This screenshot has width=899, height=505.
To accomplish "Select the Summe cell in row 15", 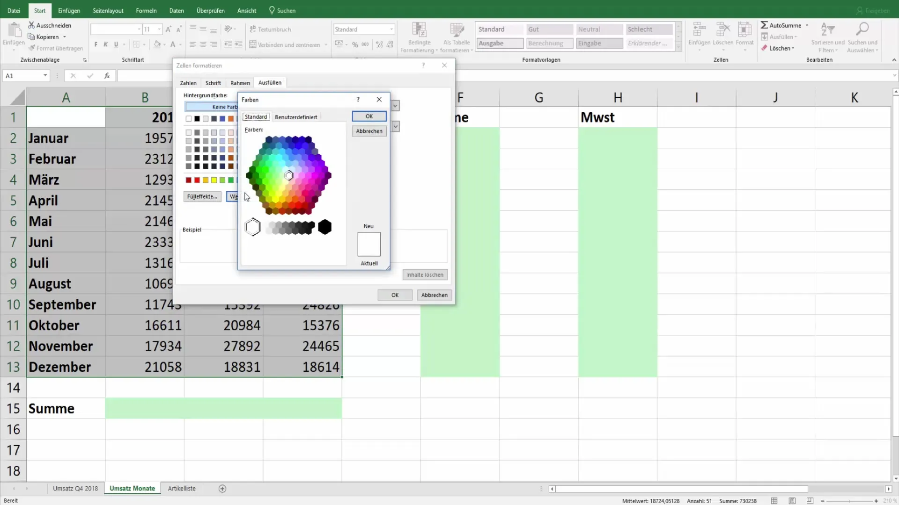I will pos(66,408).
